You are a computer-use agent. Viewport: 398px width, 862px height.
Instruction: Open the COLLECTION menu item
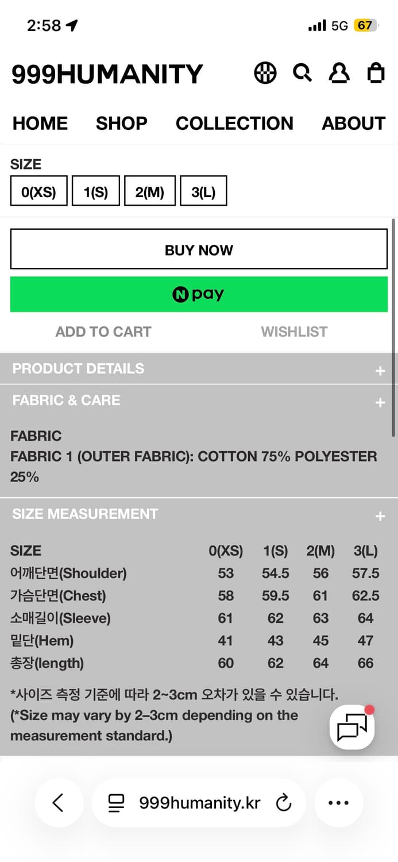234,123
